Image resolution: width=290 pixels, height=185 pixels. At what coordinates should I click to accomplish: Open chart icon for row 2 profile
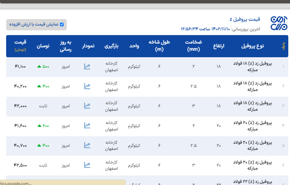click(87, 87)
